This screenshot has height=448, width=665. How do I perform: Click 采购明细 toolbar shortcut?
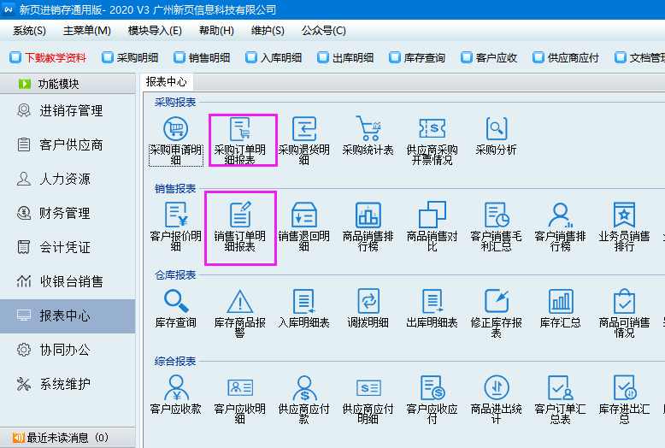pos(130,57)
